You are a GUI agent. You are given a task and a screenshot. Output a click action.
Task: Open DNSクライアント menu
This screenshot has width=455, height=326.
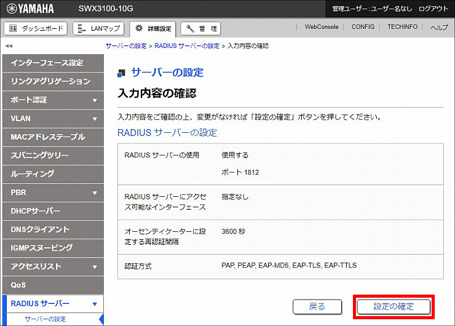pos(53,229)
